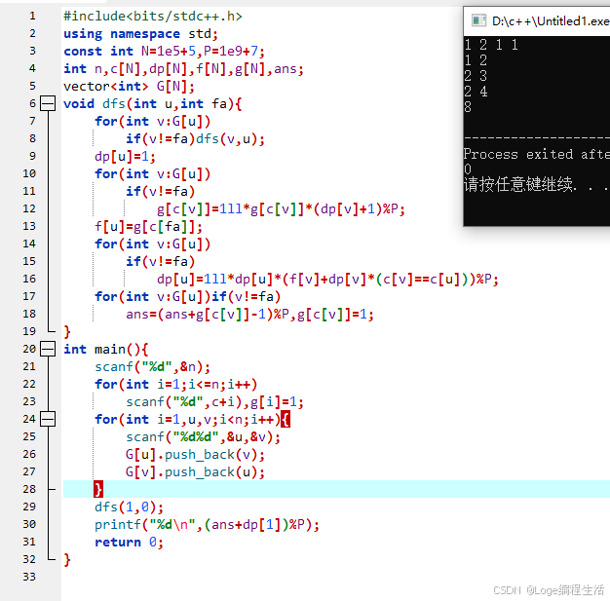Click the console title D:\c++\Untitled1.exe
The width and height of the screenshot is (610, 601).
pyautogui.click(x=551, y=21)
